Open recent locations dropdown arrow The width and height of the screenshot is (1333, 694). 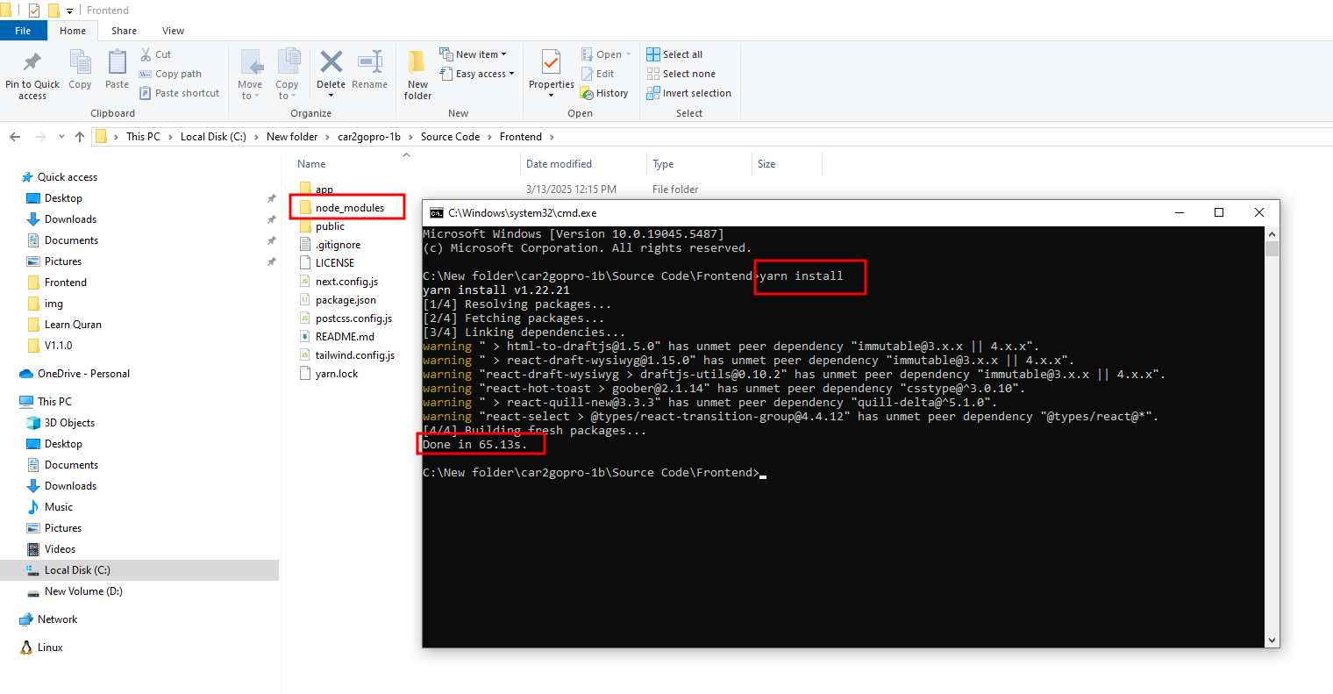(x=61, y=137)
